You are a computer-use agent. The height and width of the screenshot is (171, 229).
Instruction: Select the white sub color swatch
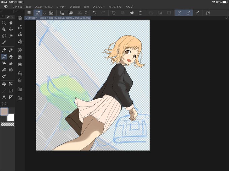11,117
